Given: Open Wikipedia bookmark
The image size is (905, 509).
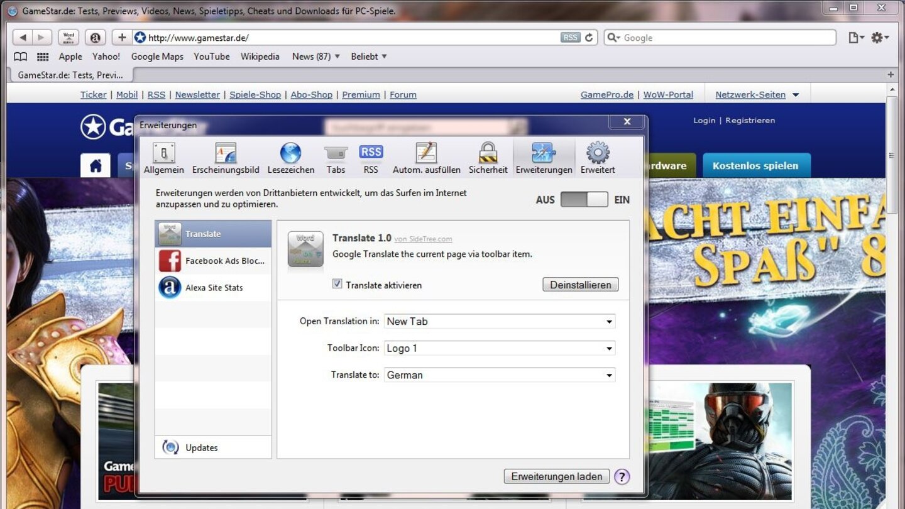Looking at the screenshot, I should coord(260,57).
